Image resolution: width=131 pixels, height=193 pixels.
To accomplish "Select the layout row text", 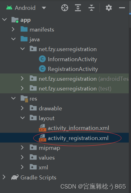I will [47, 118].
